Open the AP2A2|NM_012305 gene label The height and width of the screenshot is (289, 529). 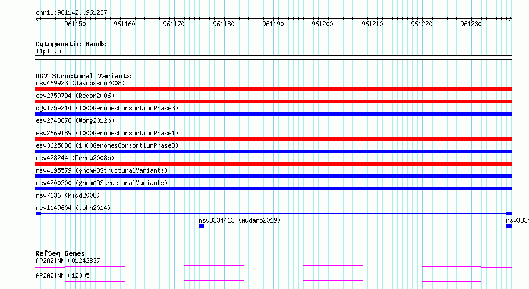pyautogui.click(x=62, y=275)
